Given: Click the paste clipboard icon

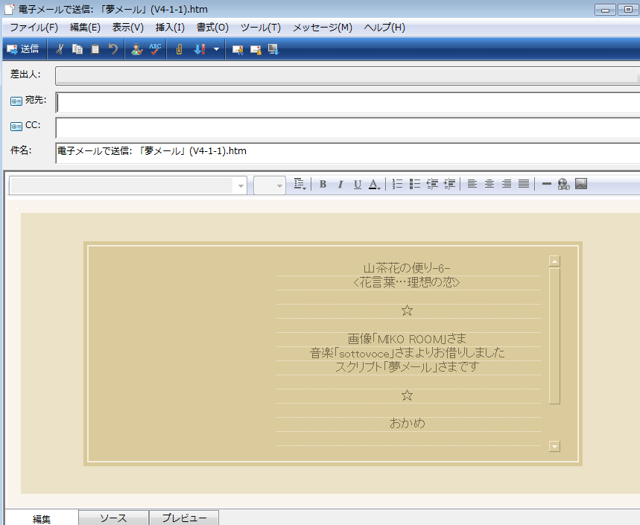Looking at the screenshot, I should point(95,49).
